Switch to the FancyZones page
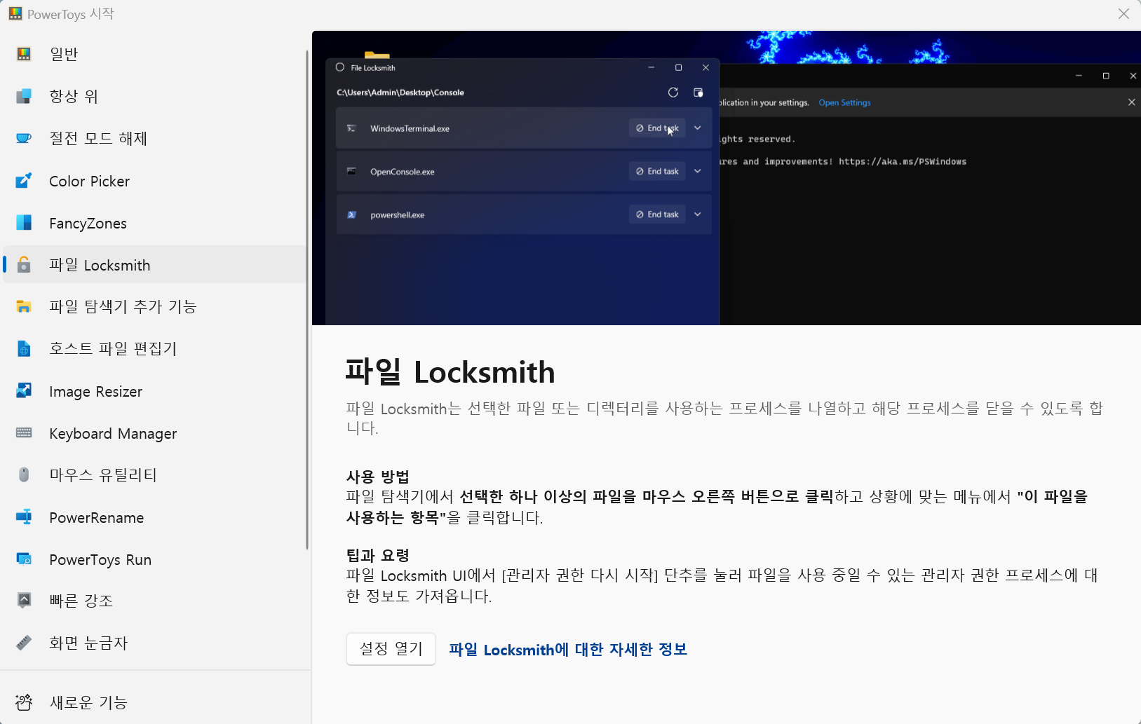The height and width of the screenshot is (724, 1141). point(155,223)
